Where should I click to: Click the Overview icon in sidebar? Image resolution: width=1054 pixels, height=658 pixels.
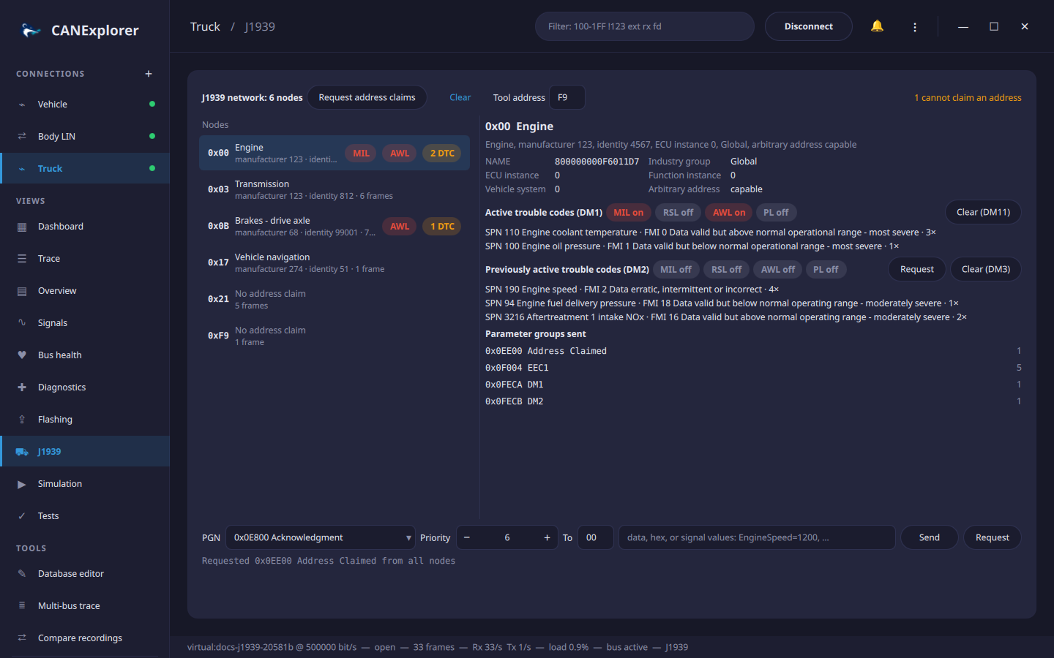pyautogui.click(x=22, y=291)
